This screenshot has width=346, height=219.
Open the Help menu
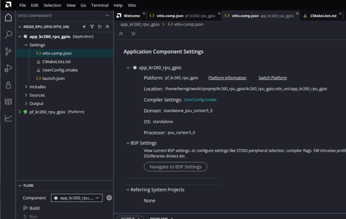pos(118,5)
